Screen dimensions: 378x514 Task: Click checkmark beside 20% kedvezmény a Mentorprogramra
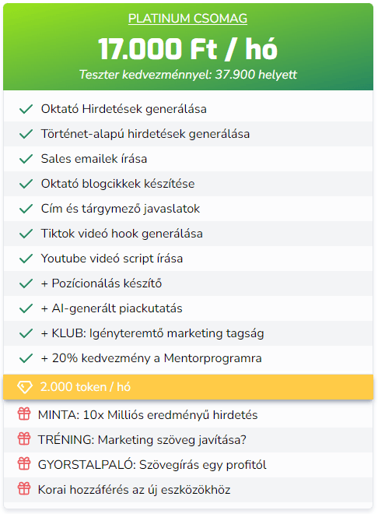[26, 358]
